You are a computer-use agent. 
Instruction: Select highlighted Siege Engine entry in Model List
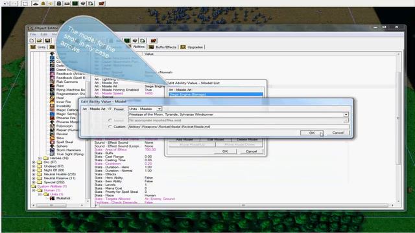coord(216,94)
